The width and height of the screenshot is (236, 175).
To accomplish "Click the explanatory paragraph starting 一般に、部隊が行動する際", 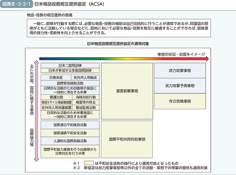I will coord(119,28).
